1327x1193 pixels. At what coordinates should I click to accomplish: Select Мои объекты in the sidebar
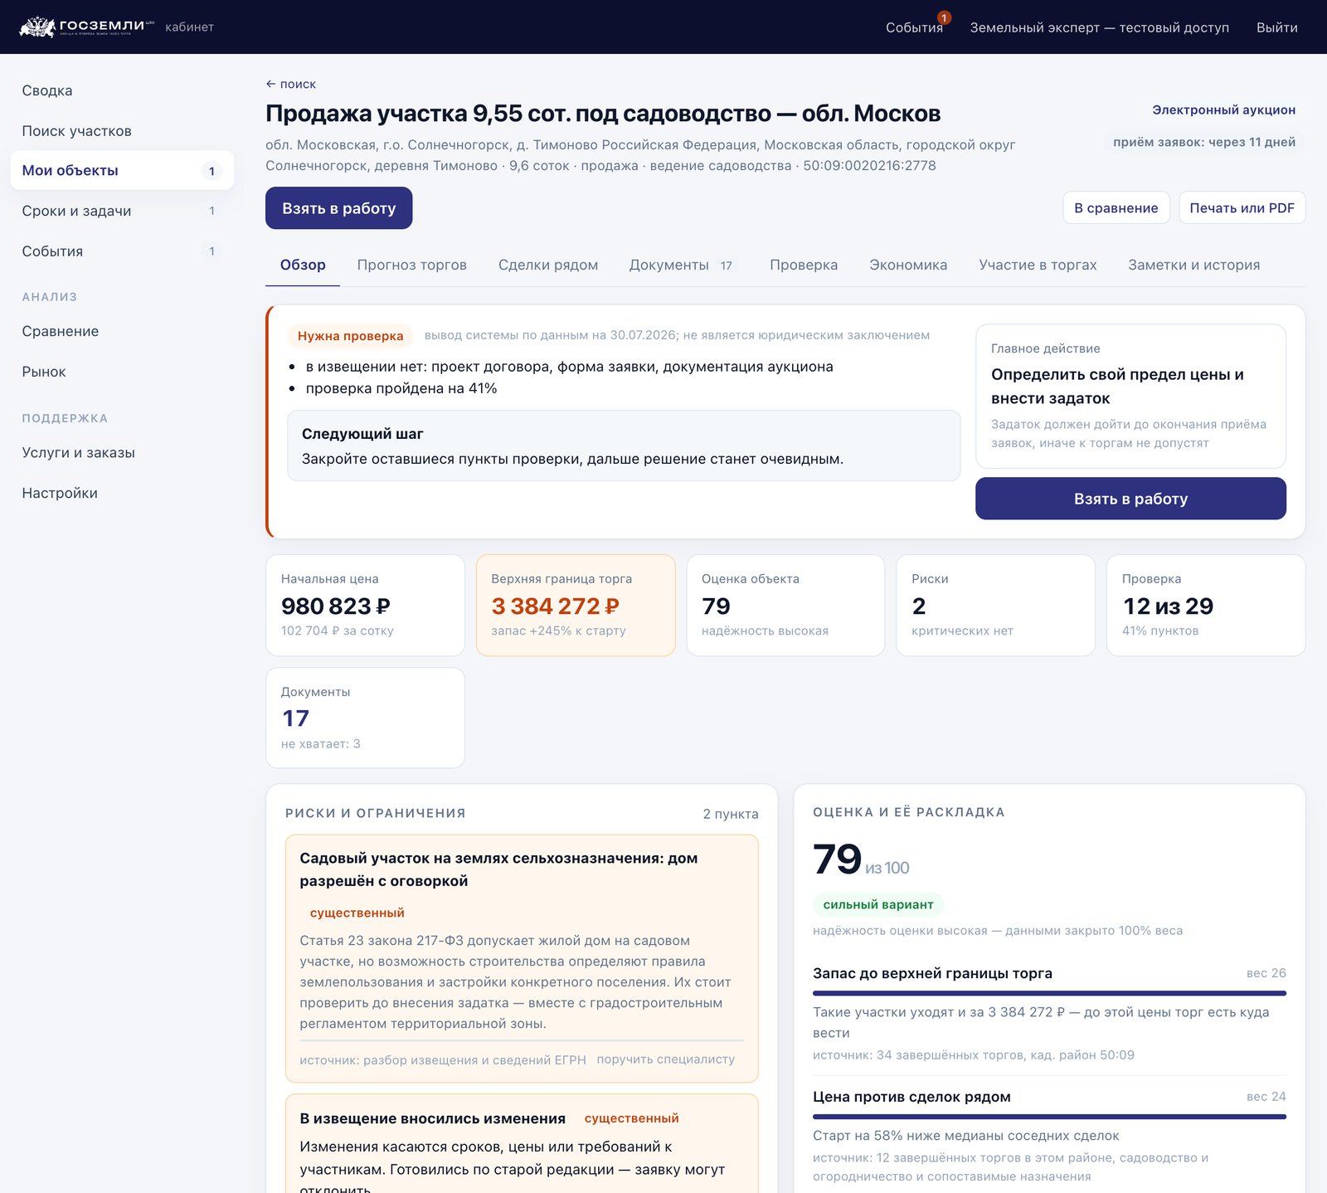(x=122, y=170)
